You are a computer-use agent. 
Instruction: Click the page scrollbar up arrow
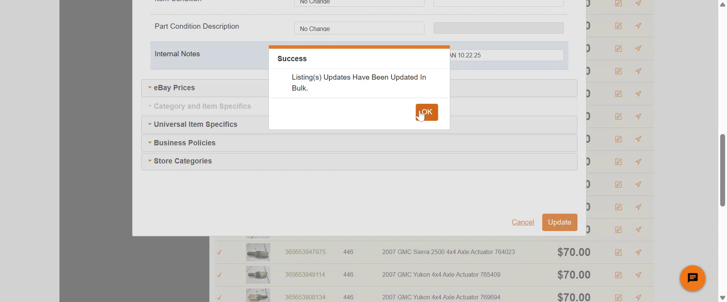(x=722, y=5)
